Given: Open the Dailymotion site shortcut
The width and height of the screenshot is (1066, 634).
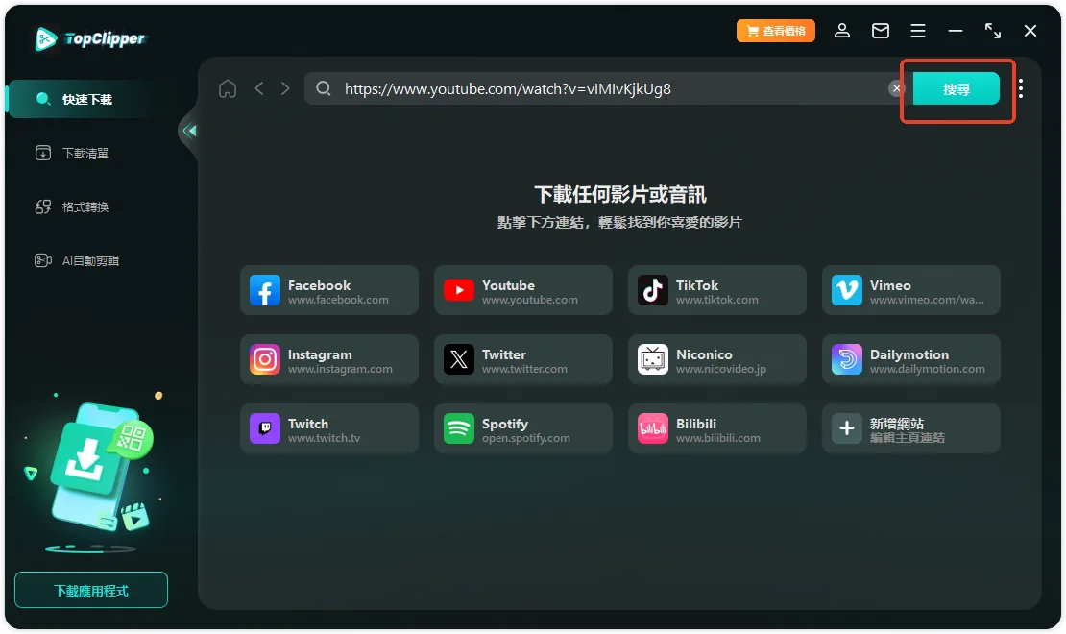Looking at the screenshot, I should coord(911,360).
